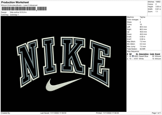This screenshot has height=115, width=162.
Task: Select the 'Stop Sequence:' label
Action: click(133, 51)
